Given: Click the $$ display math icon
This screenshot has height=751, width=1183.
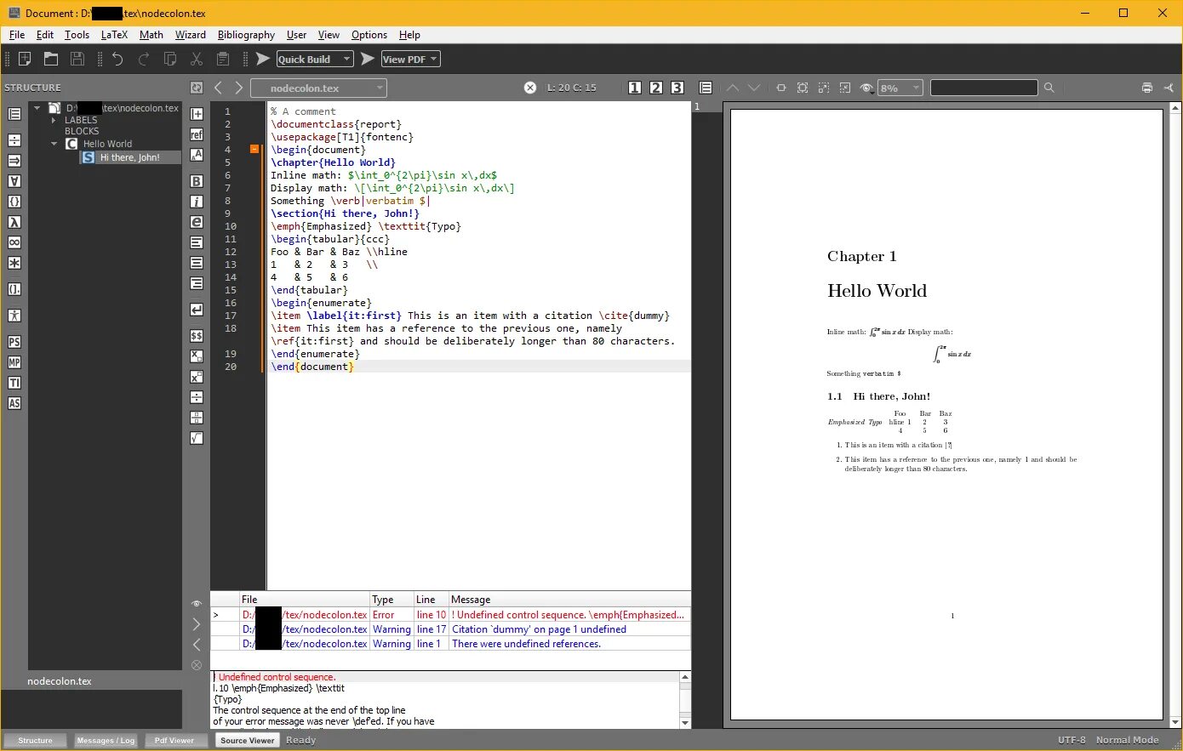Looking at the screenshot, I should (x=197, y=336).
